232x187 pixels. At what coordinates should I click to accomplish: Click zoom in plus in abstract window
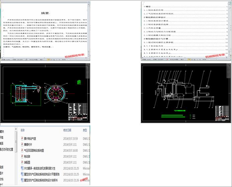(x=86, y=60)
